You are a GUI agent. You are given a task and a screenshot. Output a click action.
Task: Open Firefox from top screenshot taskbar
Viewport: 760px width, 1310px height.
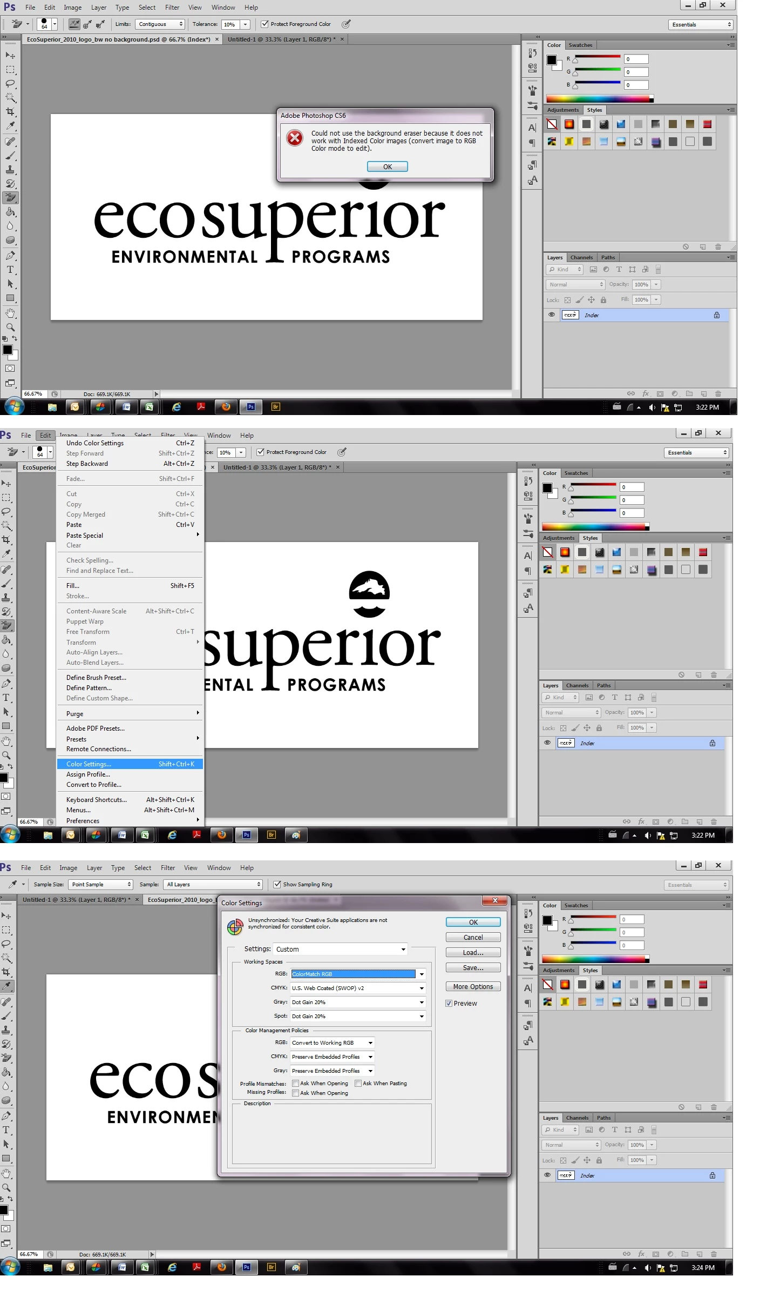[x=226, y=407]
